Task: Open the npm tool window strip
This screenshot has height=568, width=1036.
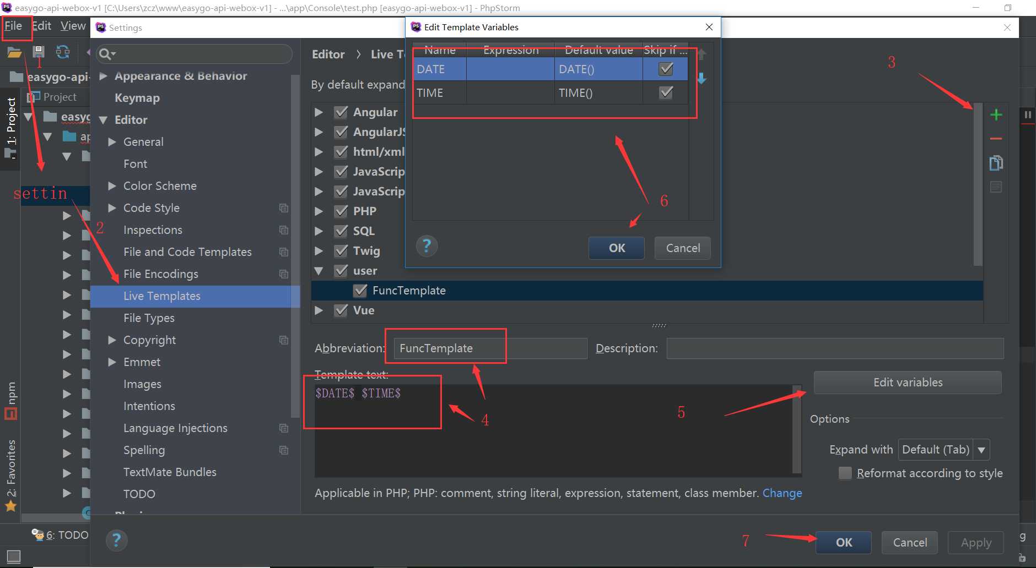Action: click(11, 400)
